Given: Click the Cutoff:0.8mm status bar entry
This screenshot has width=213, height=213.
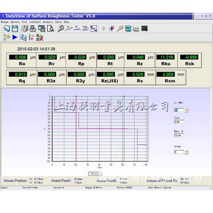Looking at the screenshot, I should tap(30, 187).
